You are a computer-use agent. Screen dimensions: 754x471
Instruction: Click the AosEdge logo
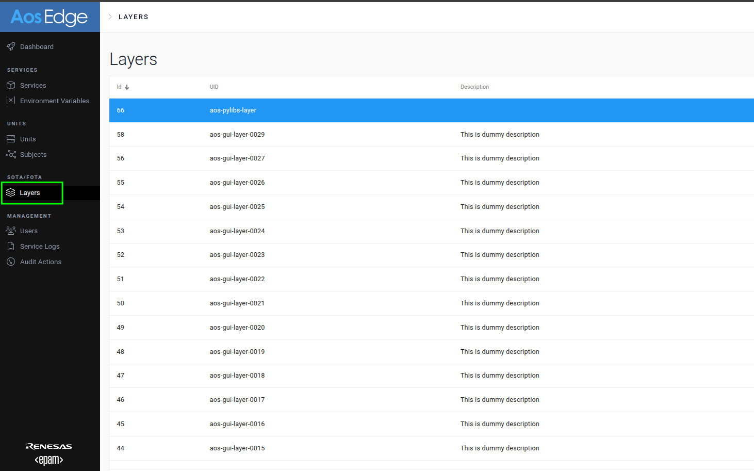(50, 17)
